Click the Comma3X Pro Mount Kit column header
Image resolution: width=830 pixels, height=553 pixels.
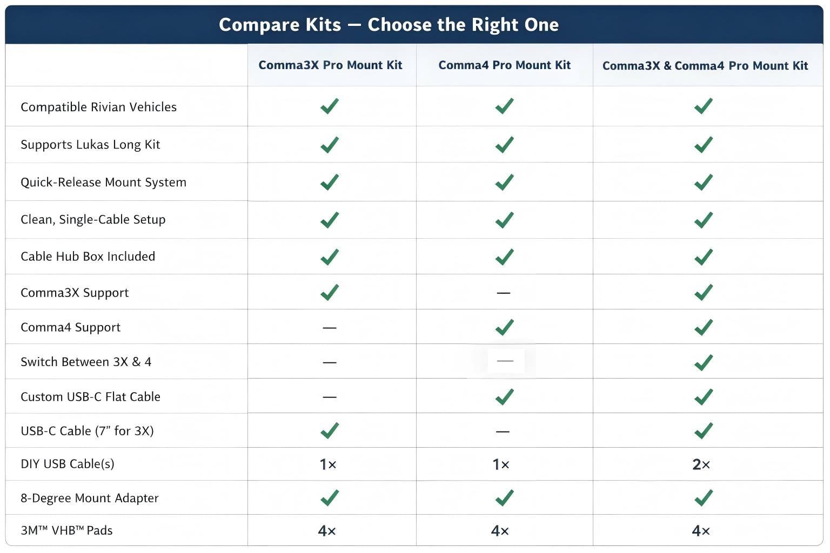click(x=330, y=65)
